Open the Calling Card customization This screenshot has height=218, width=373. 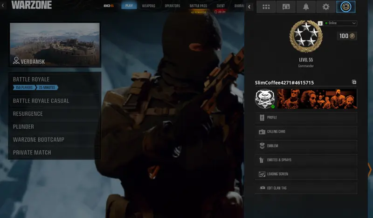pos(306,132)
